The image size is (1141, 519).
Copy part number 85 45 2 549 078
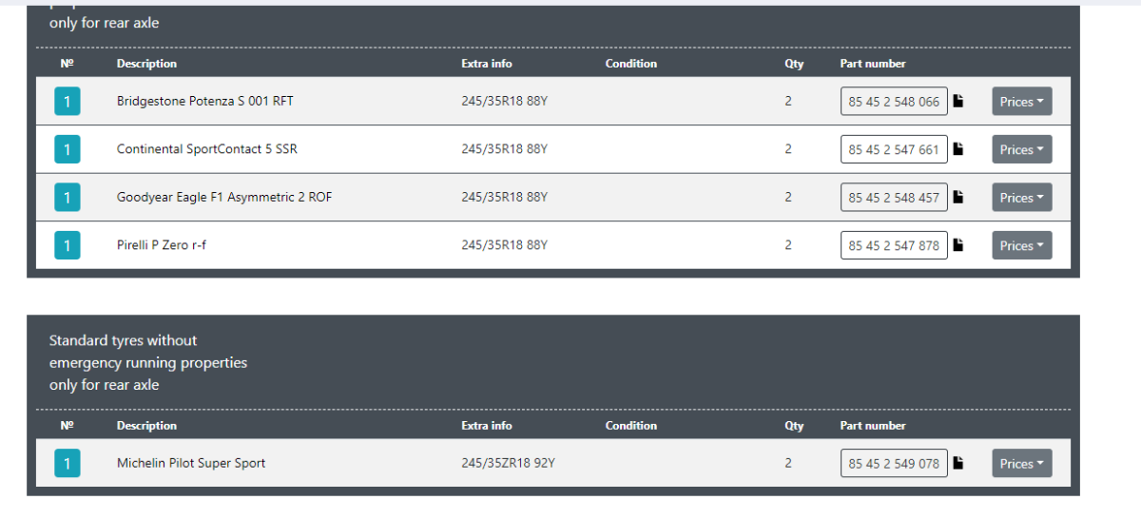tap(958, 463)
